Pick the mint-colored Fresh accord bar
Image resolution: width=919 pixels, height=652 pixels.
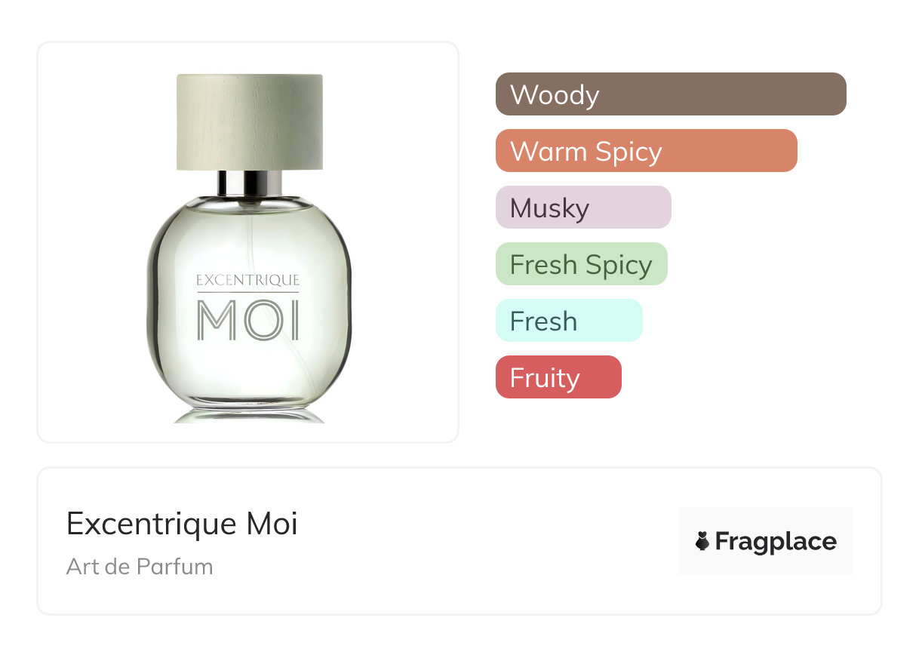[568, 321]
